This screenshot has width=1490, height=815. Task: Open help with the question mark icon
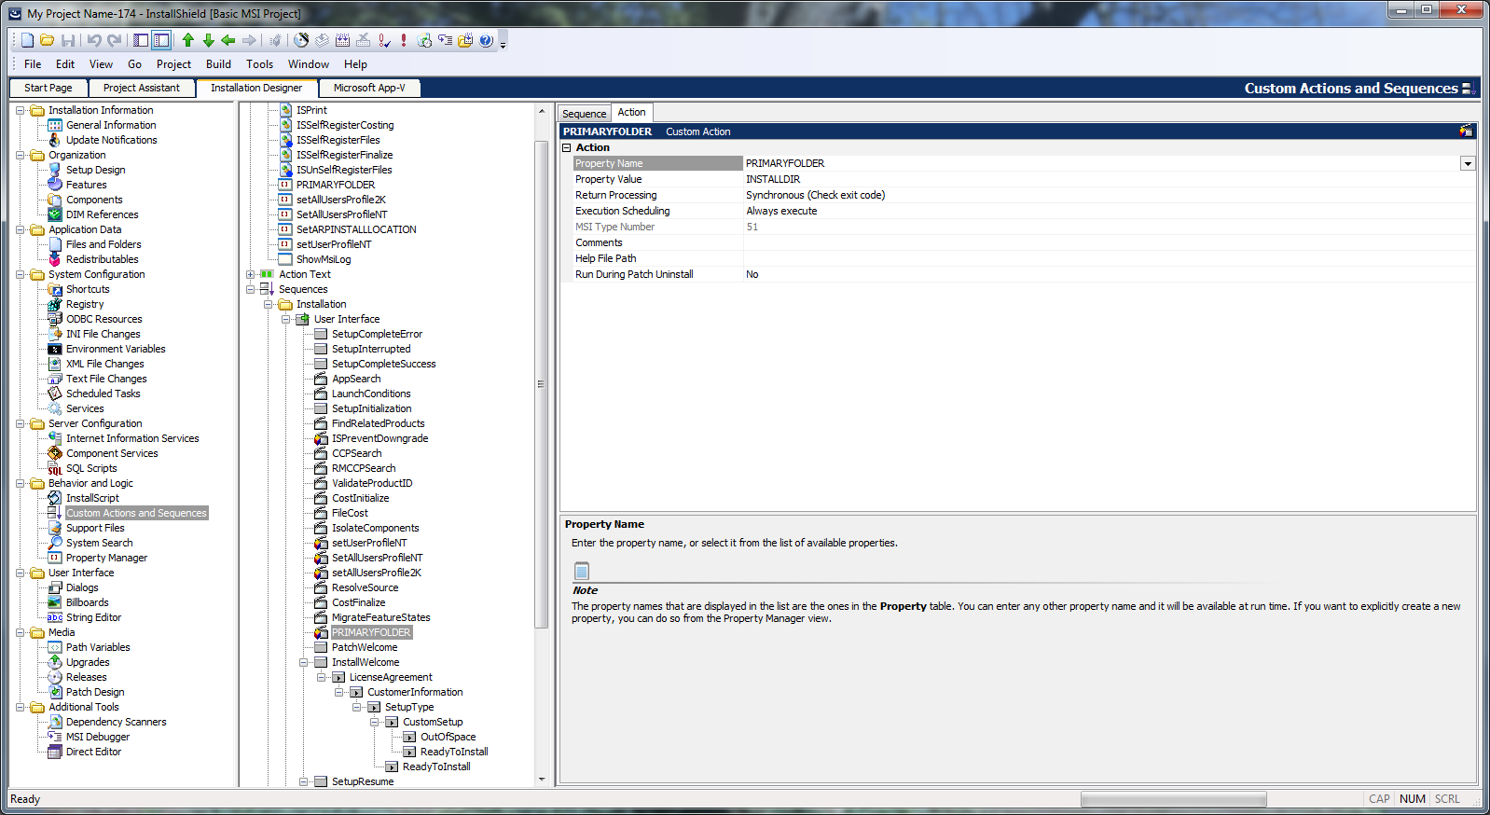click(486, 40)
